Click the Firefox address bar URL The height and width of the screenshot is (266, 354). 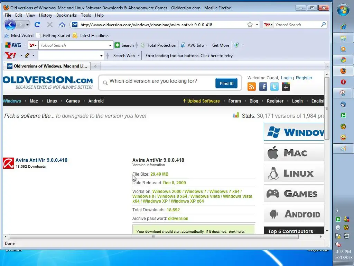coord(146,25)
